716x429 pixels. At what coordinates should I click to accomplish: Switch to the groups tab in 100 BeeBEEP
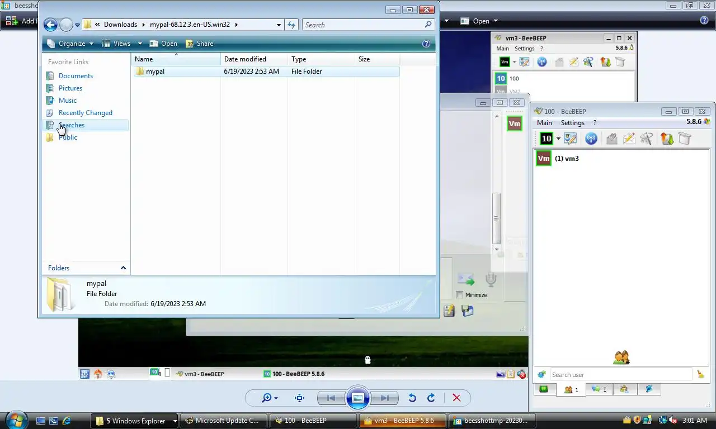click(624, 389)
